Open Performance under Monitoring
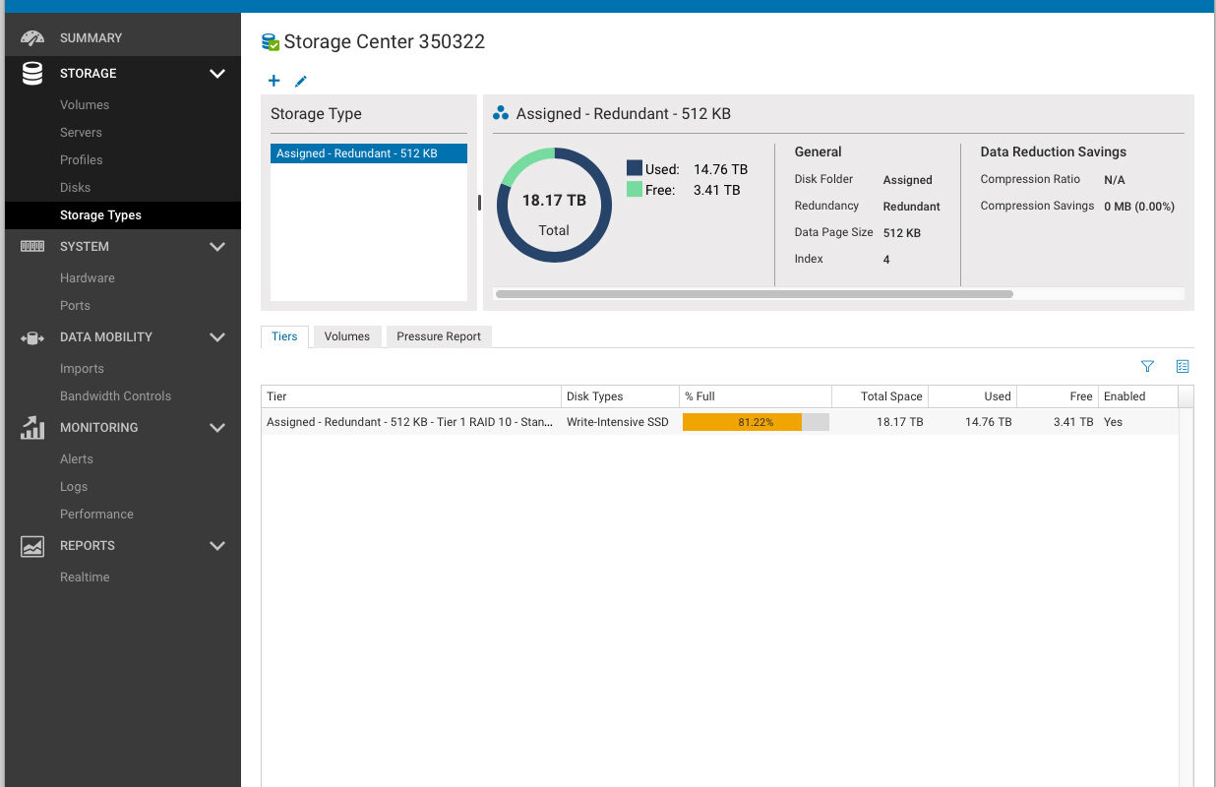Viewport: 1216px width, 787px height. [96, 515]
